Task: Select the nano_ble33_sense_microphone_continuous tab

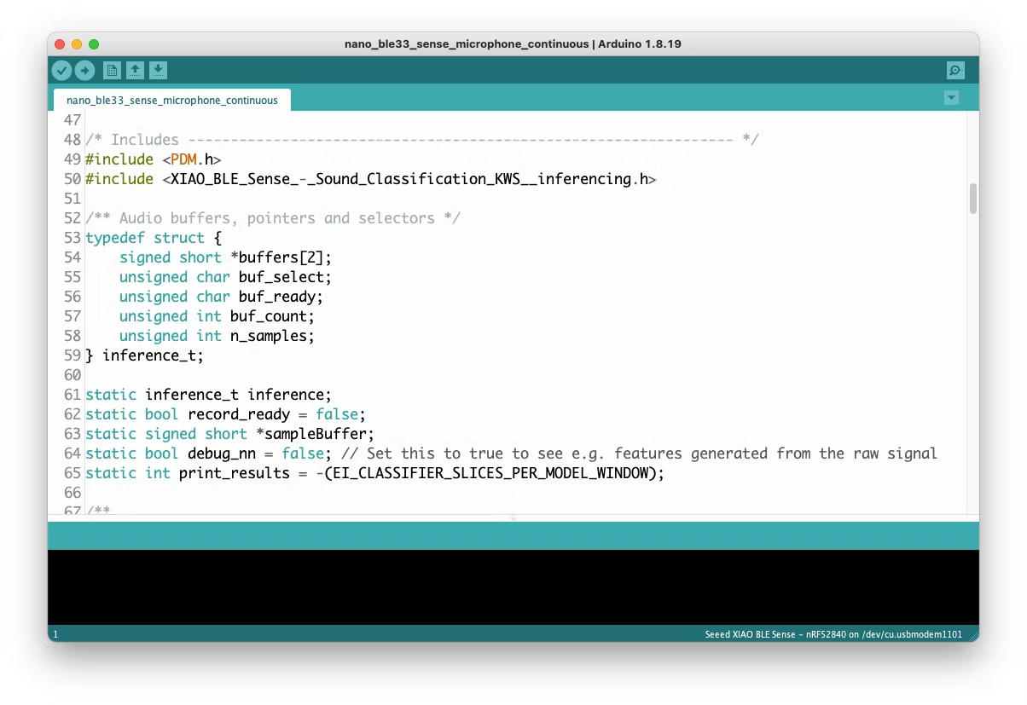Action: (x=172, y=100)
